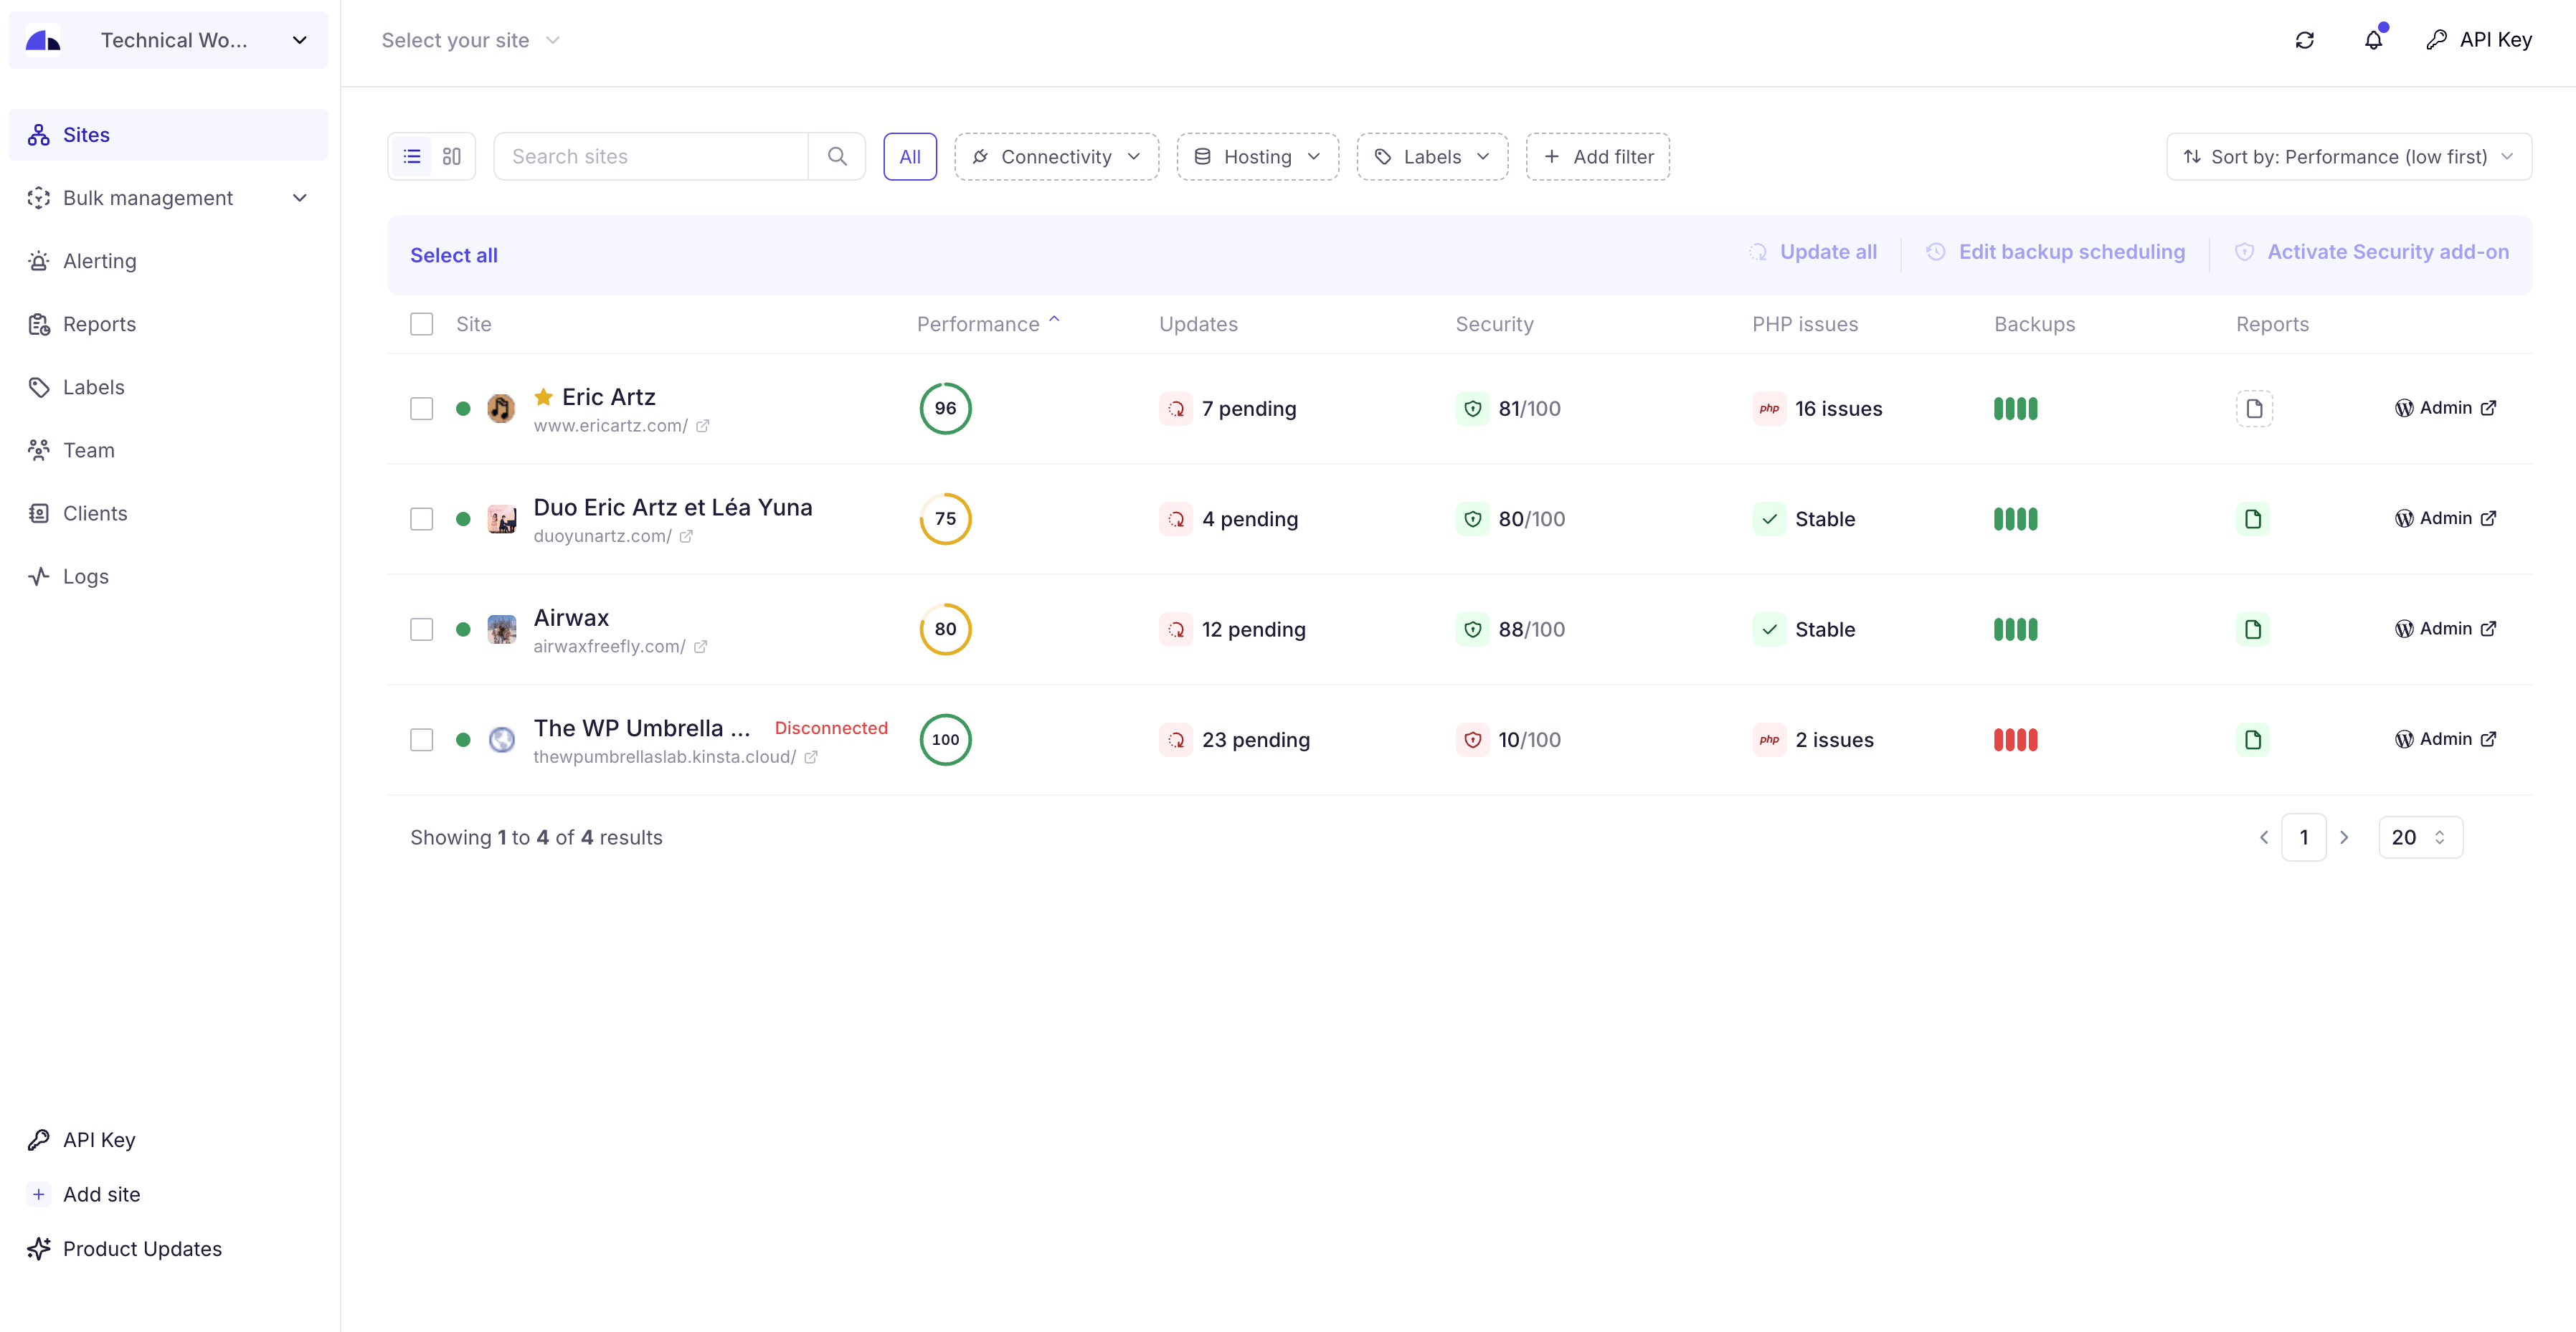The image size is (2576, 1332).
Task: Click Airwax green backup bars
Action: pyautogui.click(x=2015, y=630)
